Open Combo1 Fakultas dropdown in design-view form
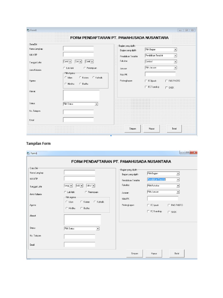This screenshot has width=223, height=298. pos(161,62)
